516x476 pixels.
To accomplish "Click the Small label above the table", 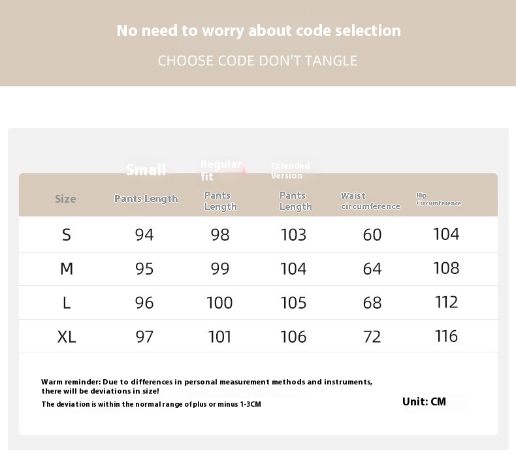I will 146,170.
